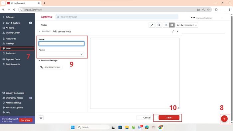233x131 pixels.
Task: Open the Sort By dropdown
Action: [187, 25]
